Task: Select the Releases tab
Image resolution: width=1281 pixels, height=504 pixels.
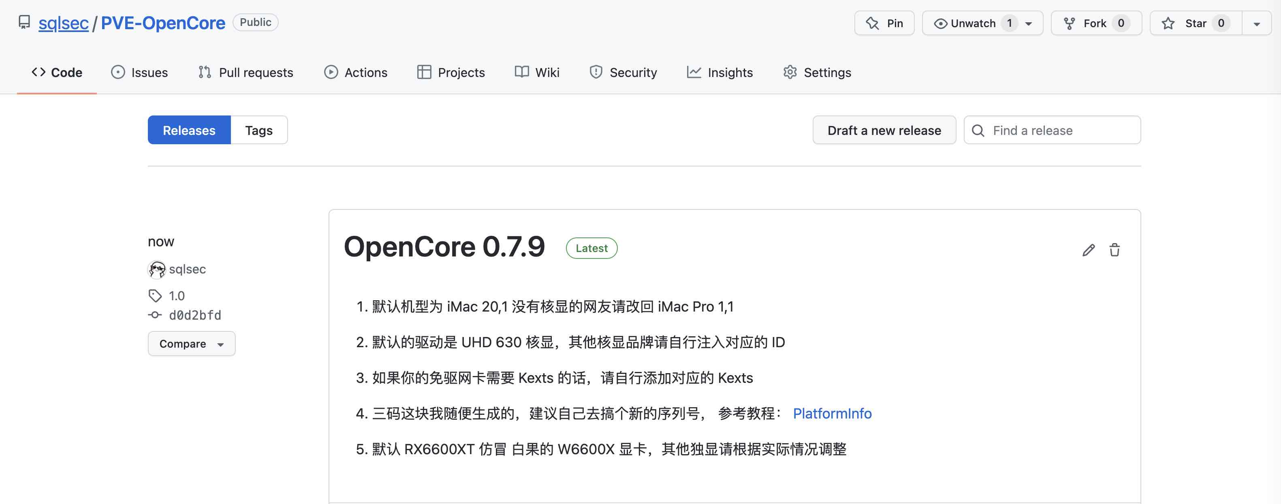Action: pyautogui.click(x=189, y=130)
